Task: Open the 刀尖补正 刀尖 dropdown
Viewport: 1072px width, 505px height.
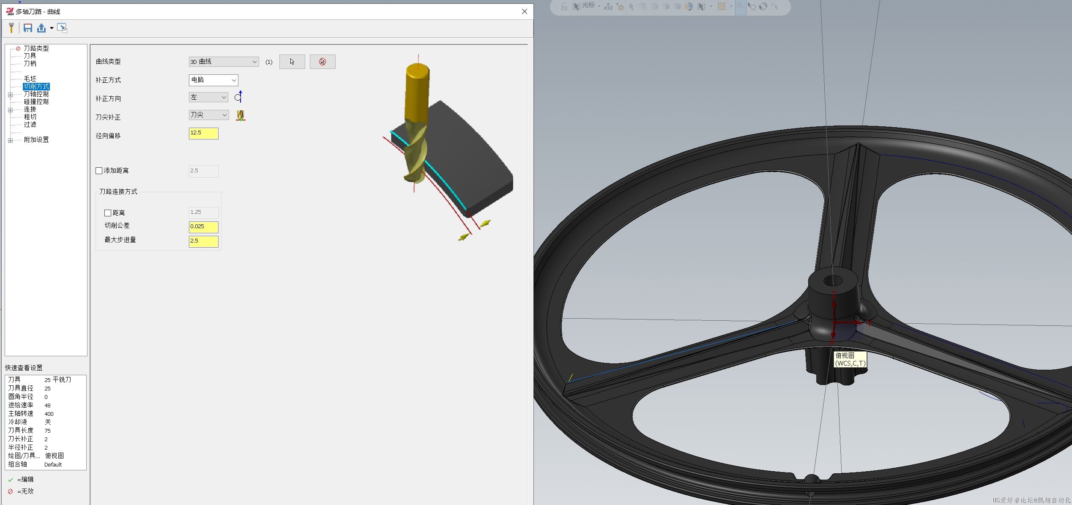Action: tap(209, 115)
